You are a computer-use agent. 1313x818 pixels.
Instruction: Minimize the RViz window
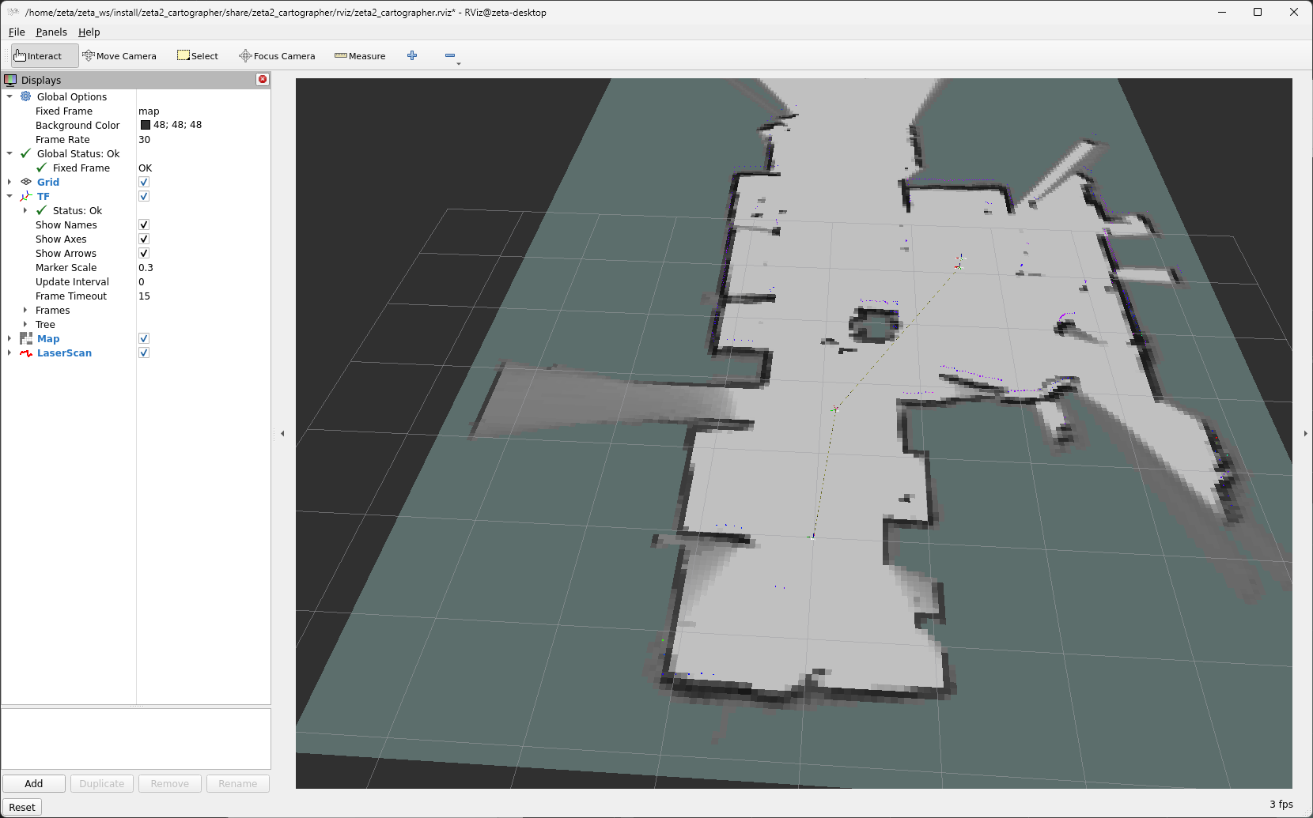(x=1222, y=12)
